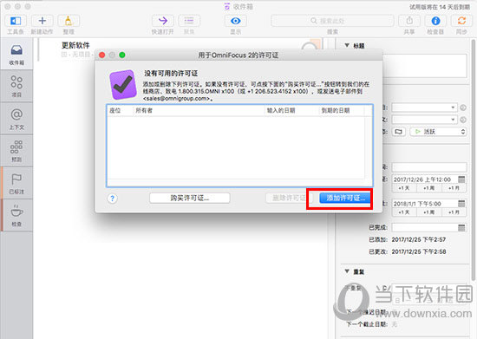Collapse the 重复 section triangle

coord(347,271)
